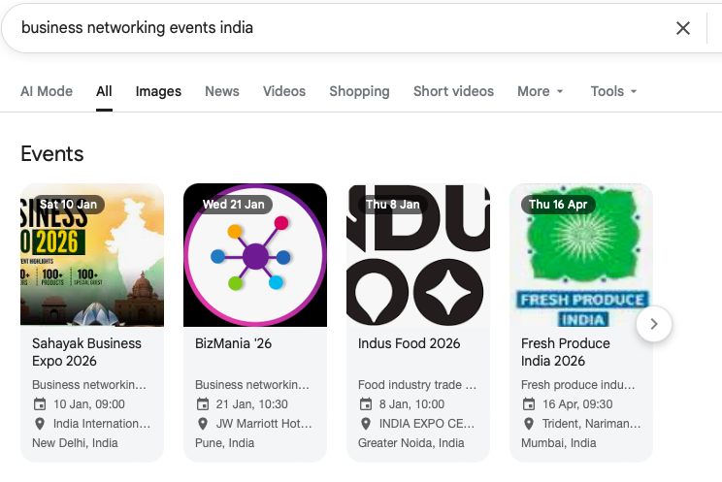Screen dimensions: 722x482
Task: Clear the search box with the X icon
Action: click(x=683, y=28)
